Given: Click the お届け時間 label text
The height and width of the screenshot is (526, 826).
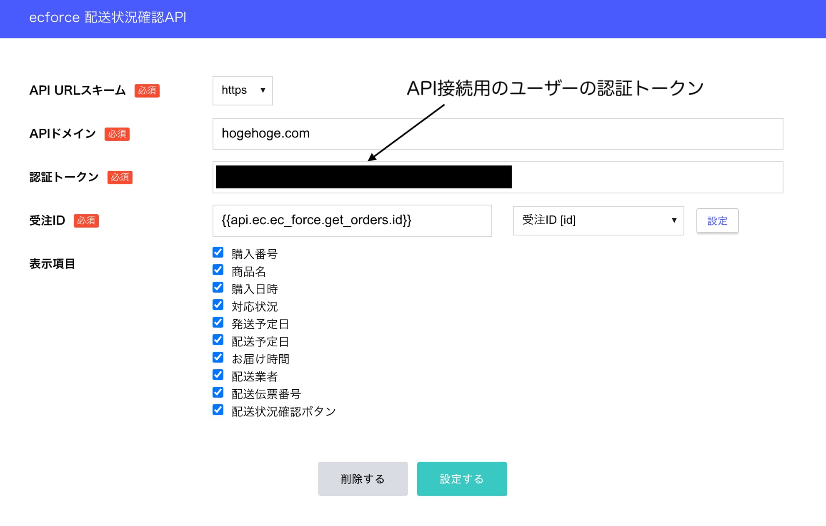Looking at the screenshot, I should tap(260, 359).
